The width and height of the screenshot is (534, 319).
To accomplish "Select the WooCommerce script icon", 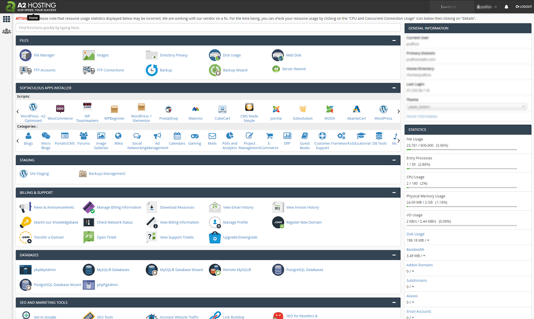I will 60,109.
